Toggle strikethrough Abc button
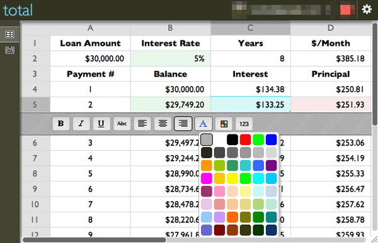The width and height of the screenshot is (378, 243). tap(122, 124)
